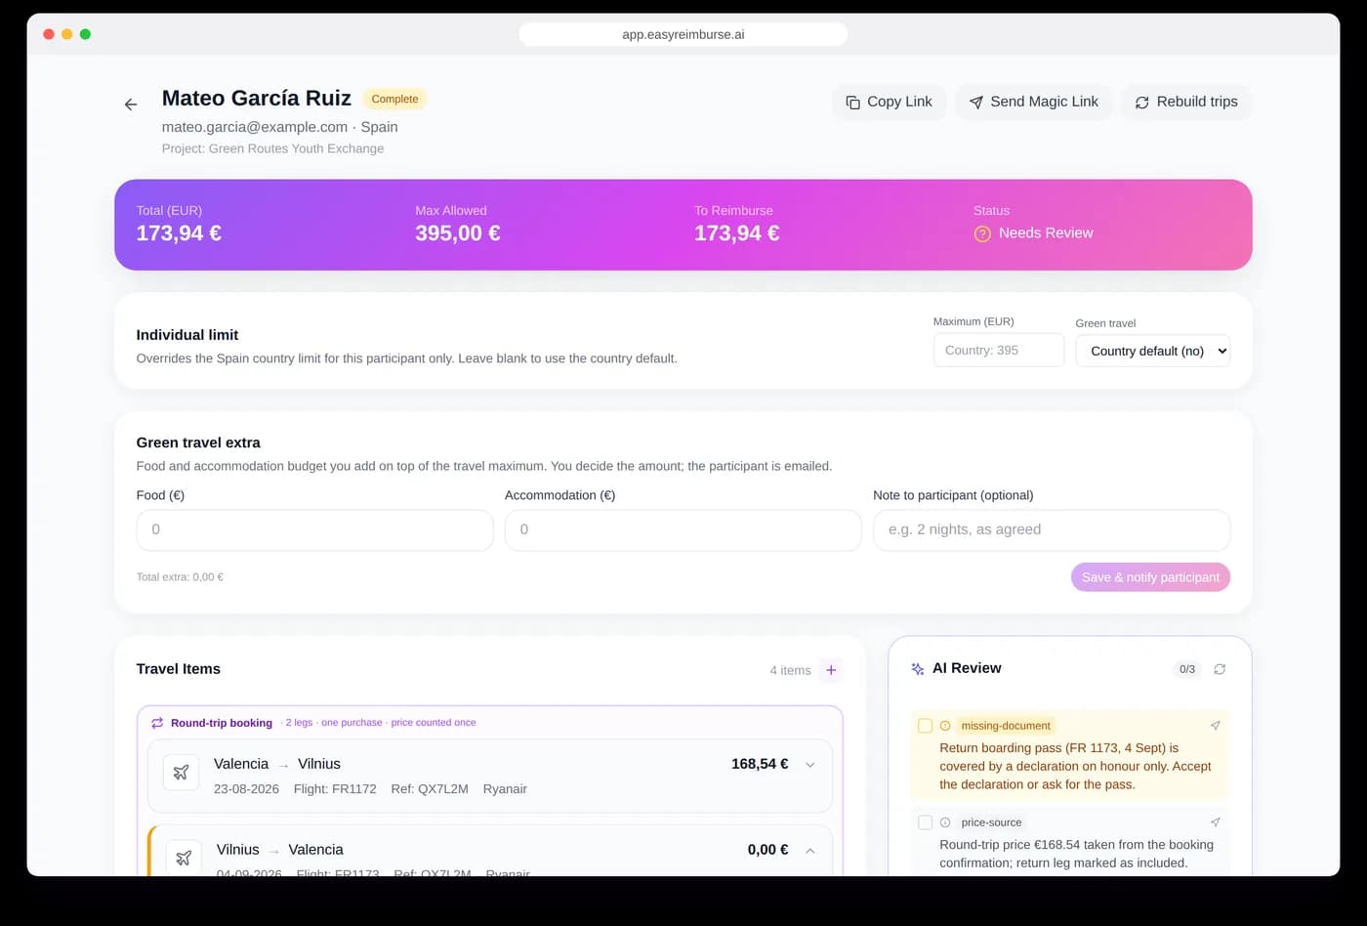
Task: Check the missing-document review checkbox
Action: click(925, 726)
